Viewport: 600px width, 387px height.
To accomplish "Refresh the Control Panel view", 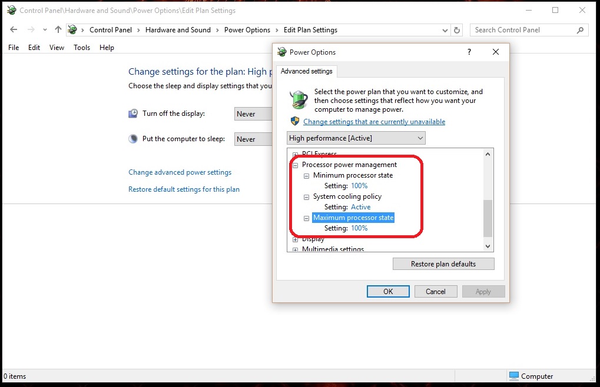I will (457, 30).
